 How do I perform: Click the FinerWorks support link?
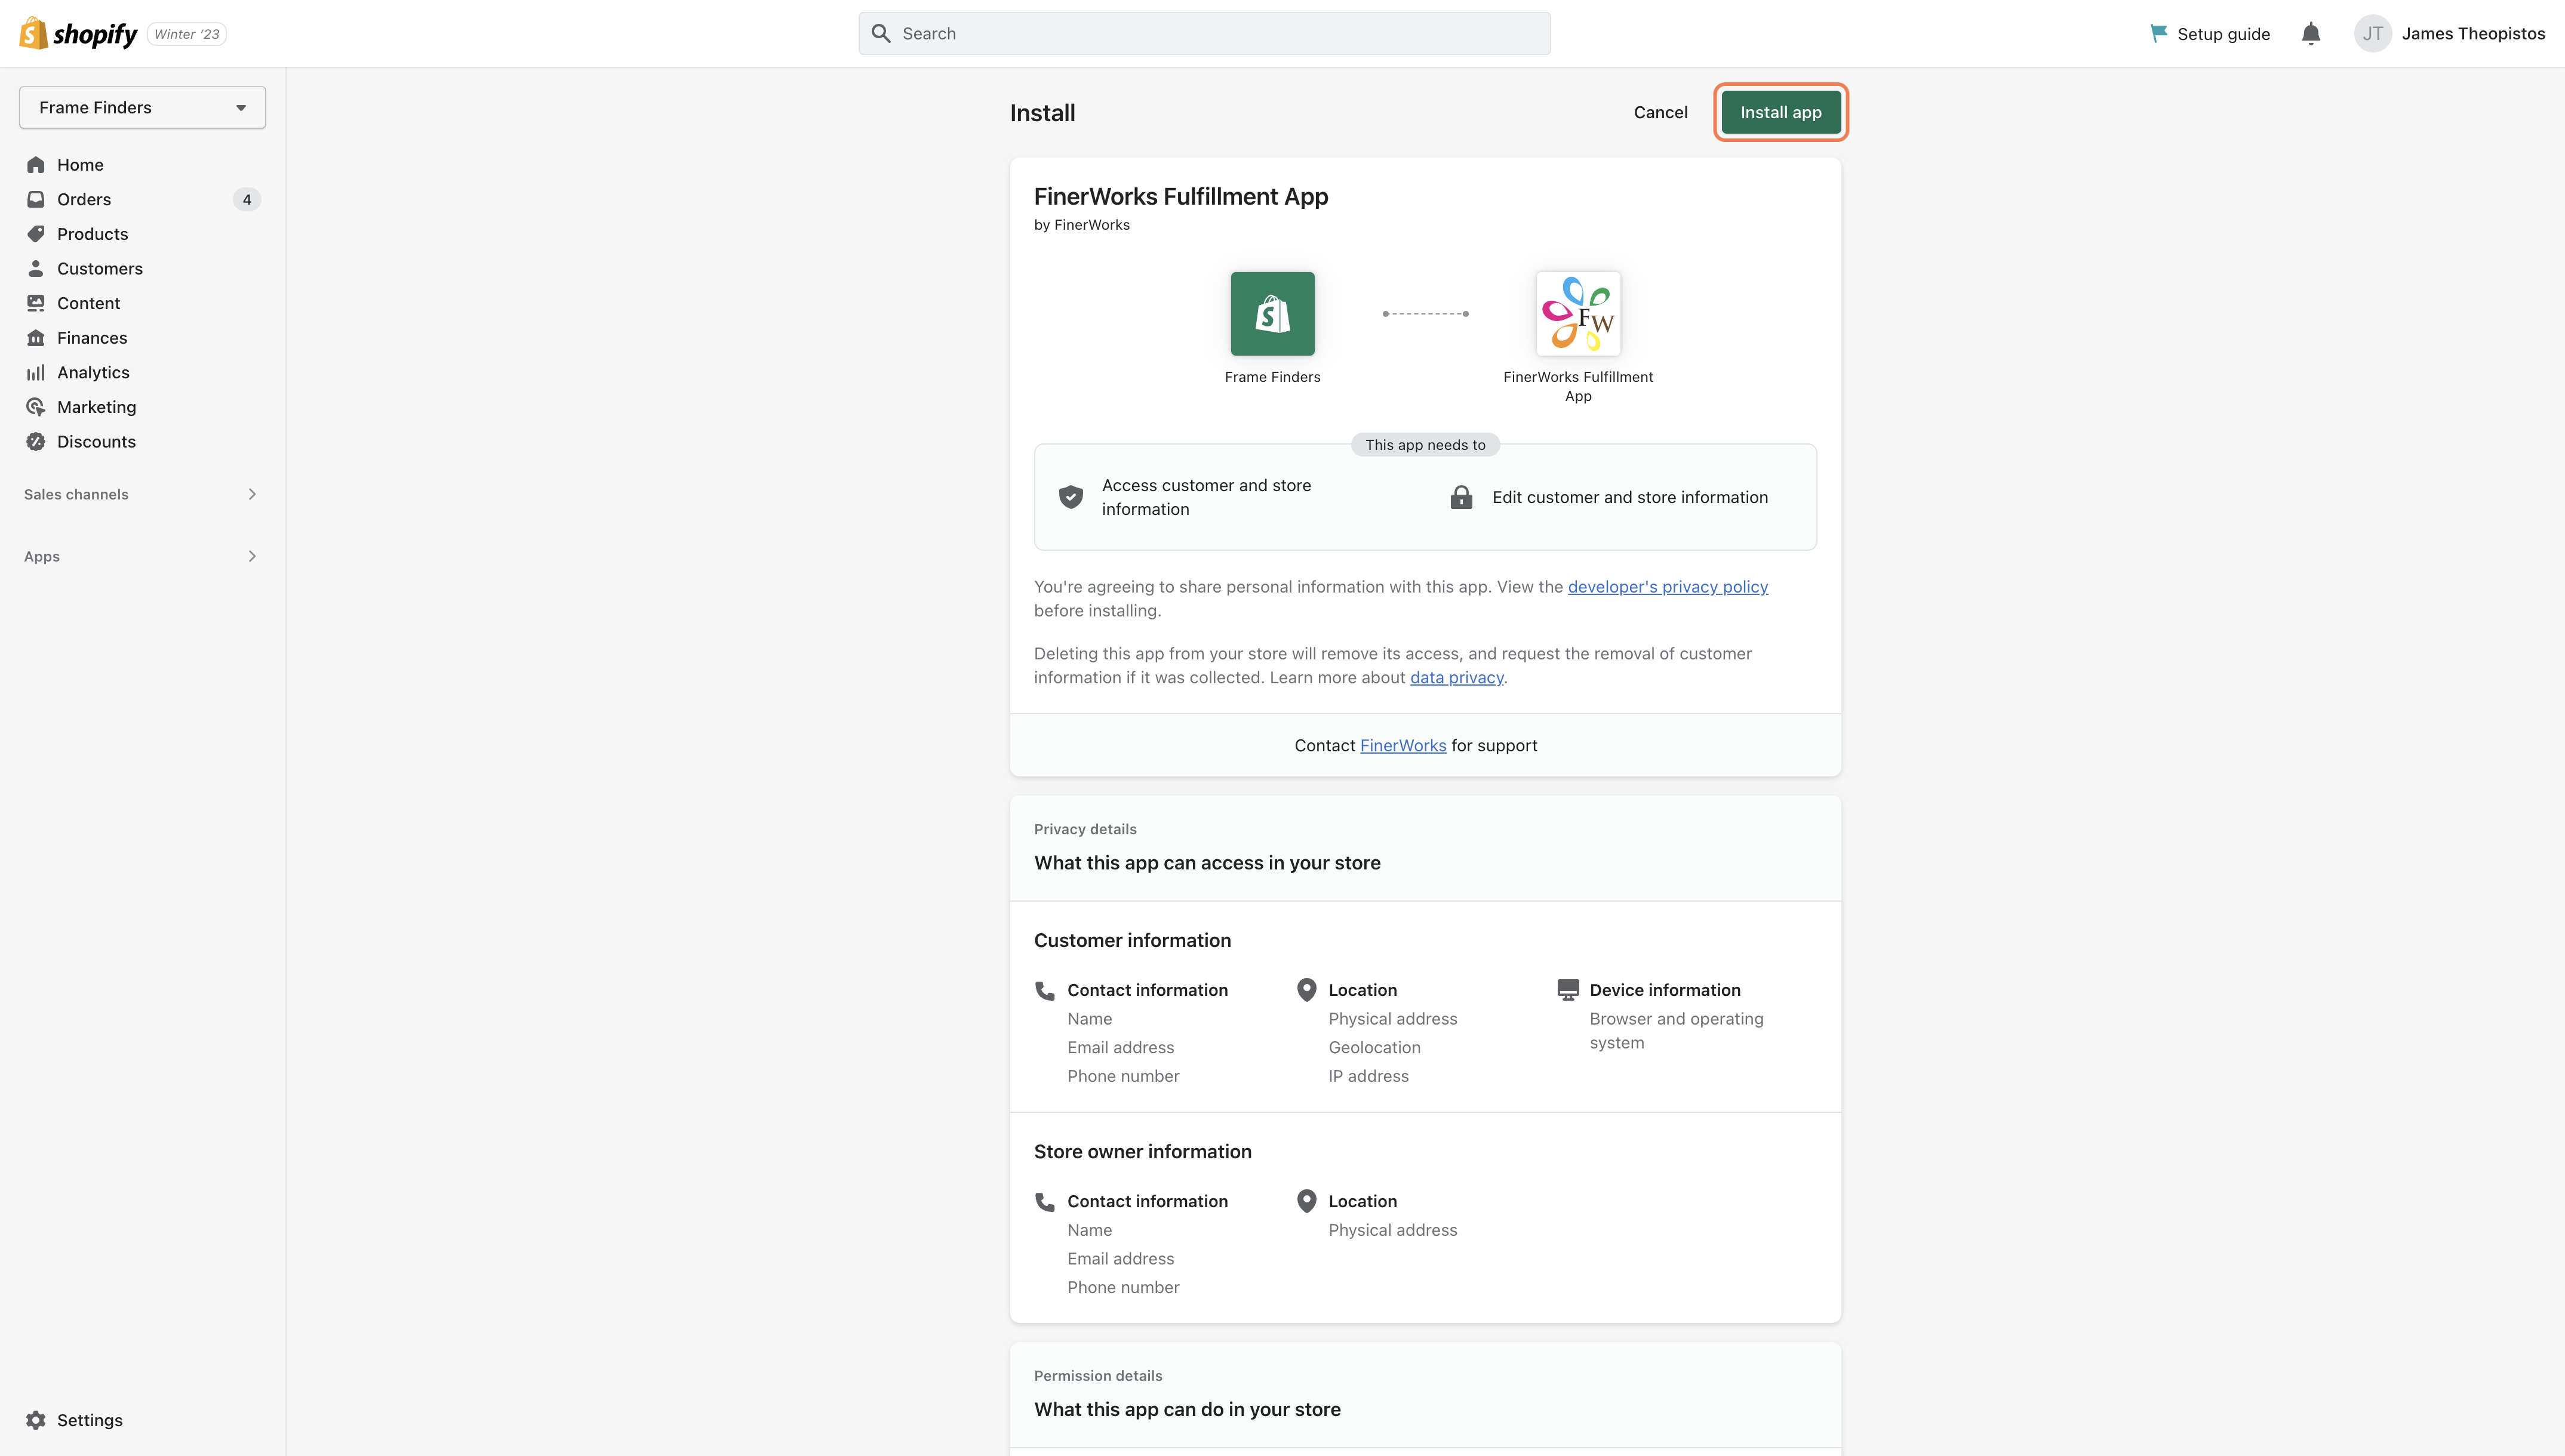[1403, 746]
